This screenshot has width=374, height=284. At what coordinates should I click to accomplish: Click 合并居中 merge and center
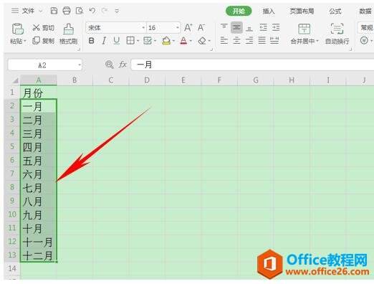(x=305, y=34)
